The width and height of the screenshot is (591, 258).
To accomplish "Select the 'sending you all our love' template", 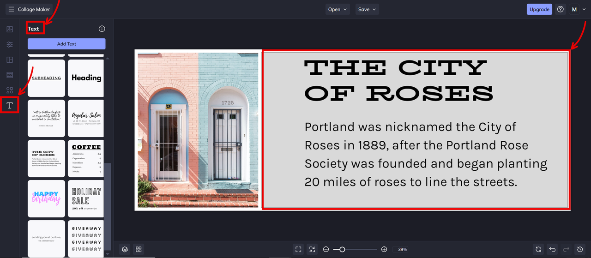I will point(47,238).
